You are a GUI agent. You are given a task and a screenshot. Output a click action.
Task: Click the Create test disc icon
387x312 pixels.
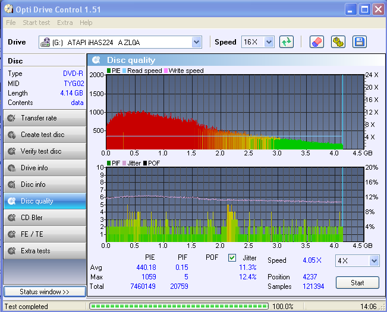click(11, 135)
